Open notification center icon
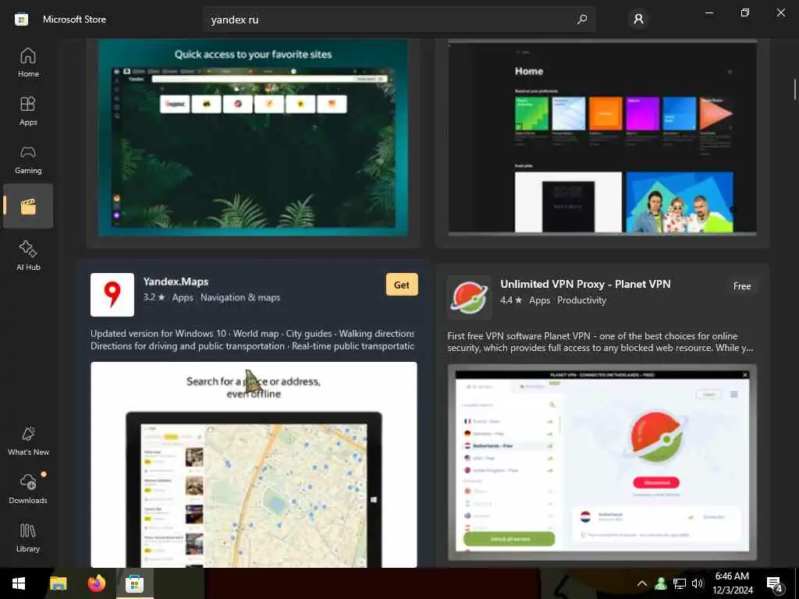 pos(774,584)
